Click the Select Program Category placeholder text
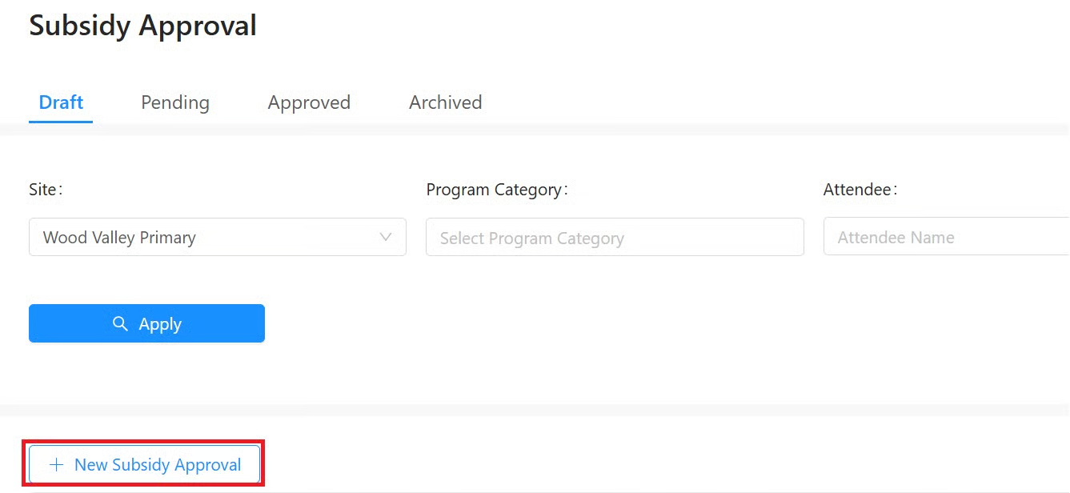 pyautogui.click(x=531, y=238)
